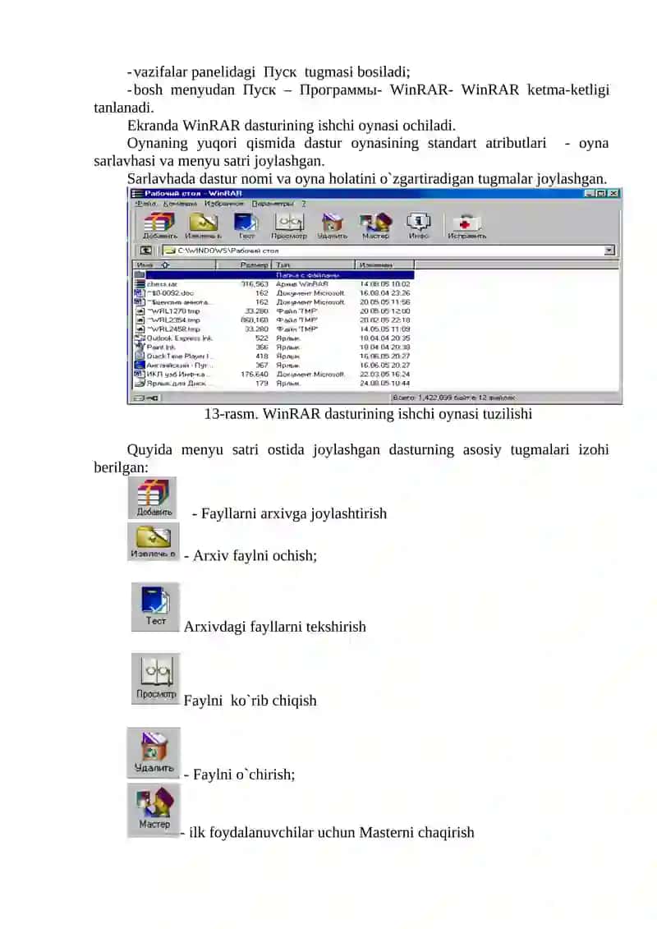Click the file icon next to QuickTime Player lnk

tap(140, 356)
